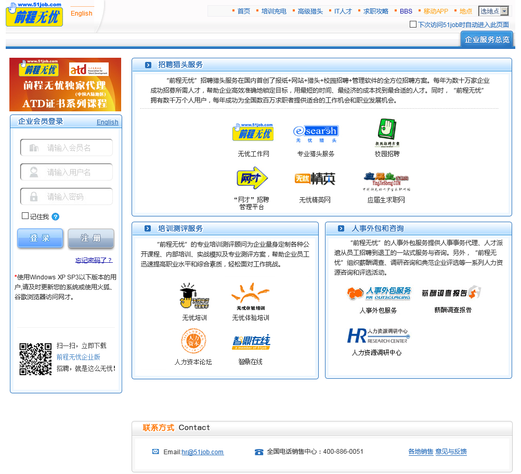Click the 应届生求职网 text label

[x=386, y=200]
